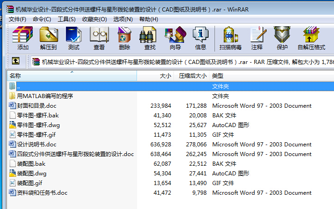Select file name 零件图-螺杆.dwg
Screen dimensions: 334x209
click(38, 125)
